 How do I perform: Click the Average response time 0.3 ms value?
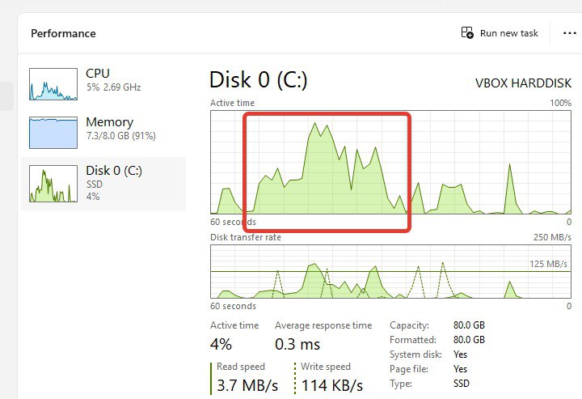(297, 344)
